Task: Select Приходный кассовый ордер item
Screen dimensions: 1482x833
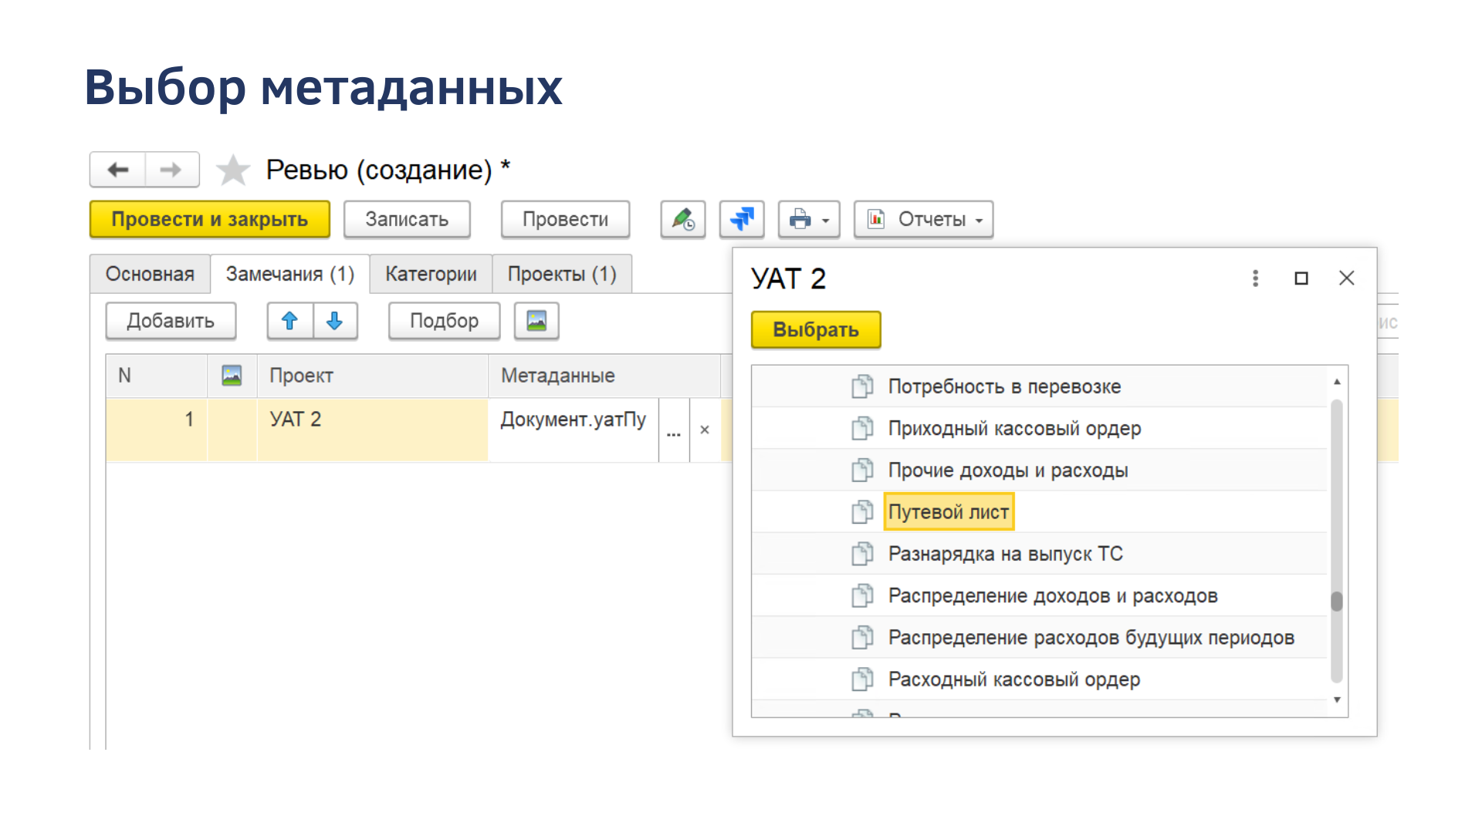Action: [x=1013, y=429]
